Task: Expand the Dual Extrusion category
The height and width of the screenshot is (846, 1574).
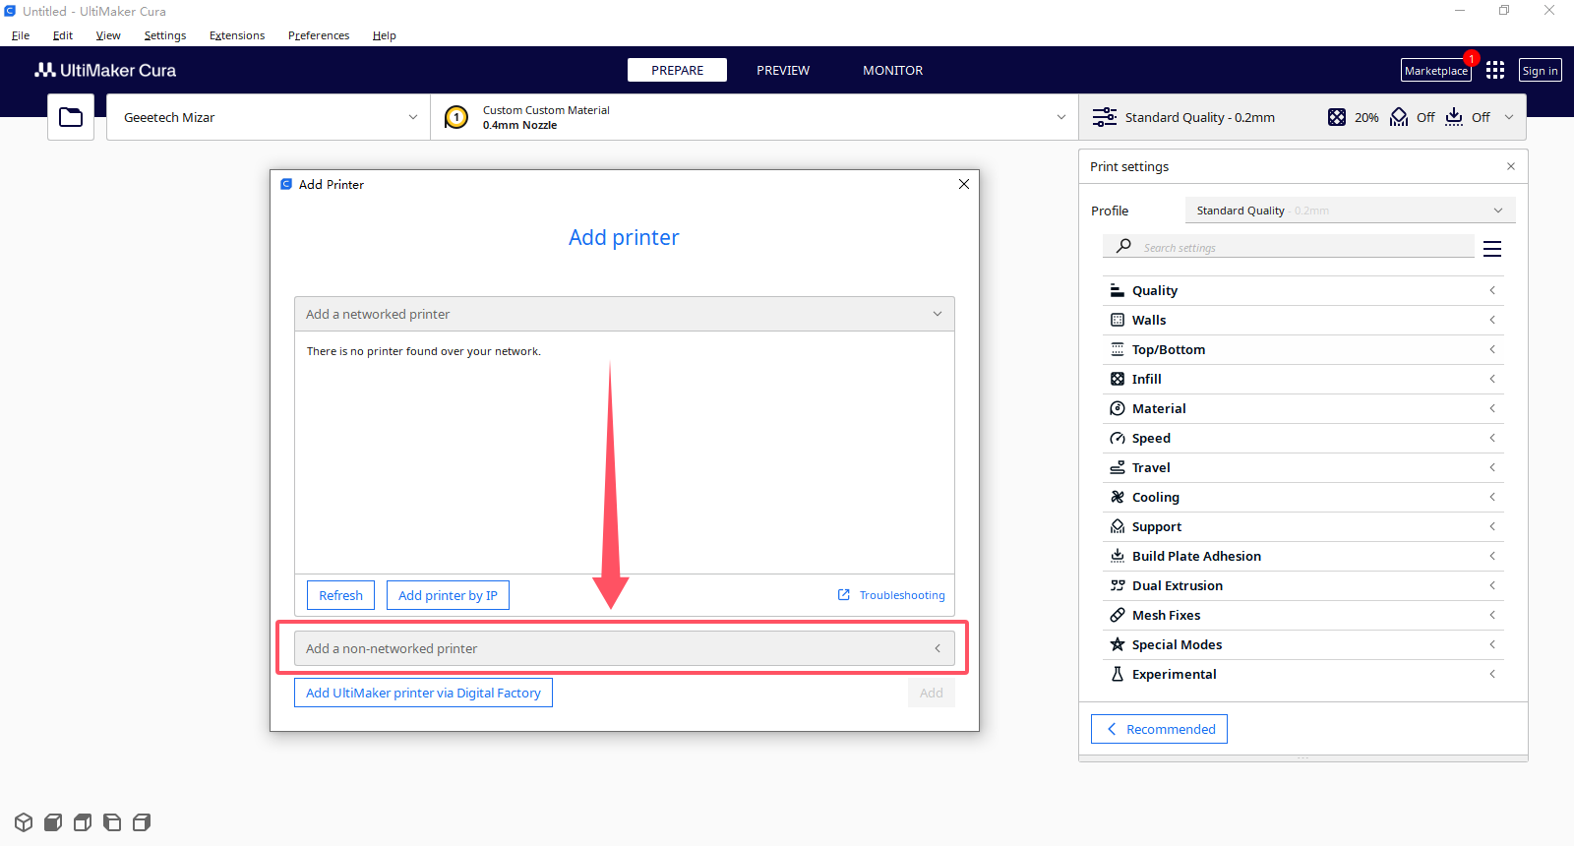Action: click(x=1304, y=585)
